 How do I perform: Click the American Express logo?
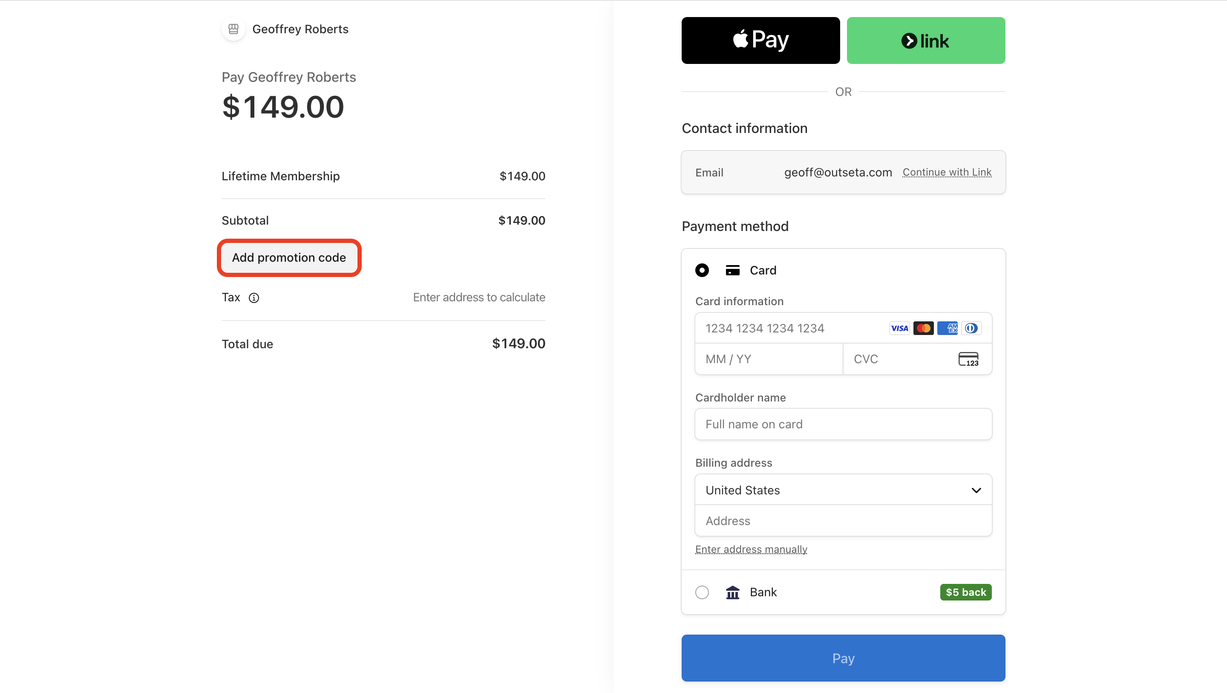[x=947, y=329]
